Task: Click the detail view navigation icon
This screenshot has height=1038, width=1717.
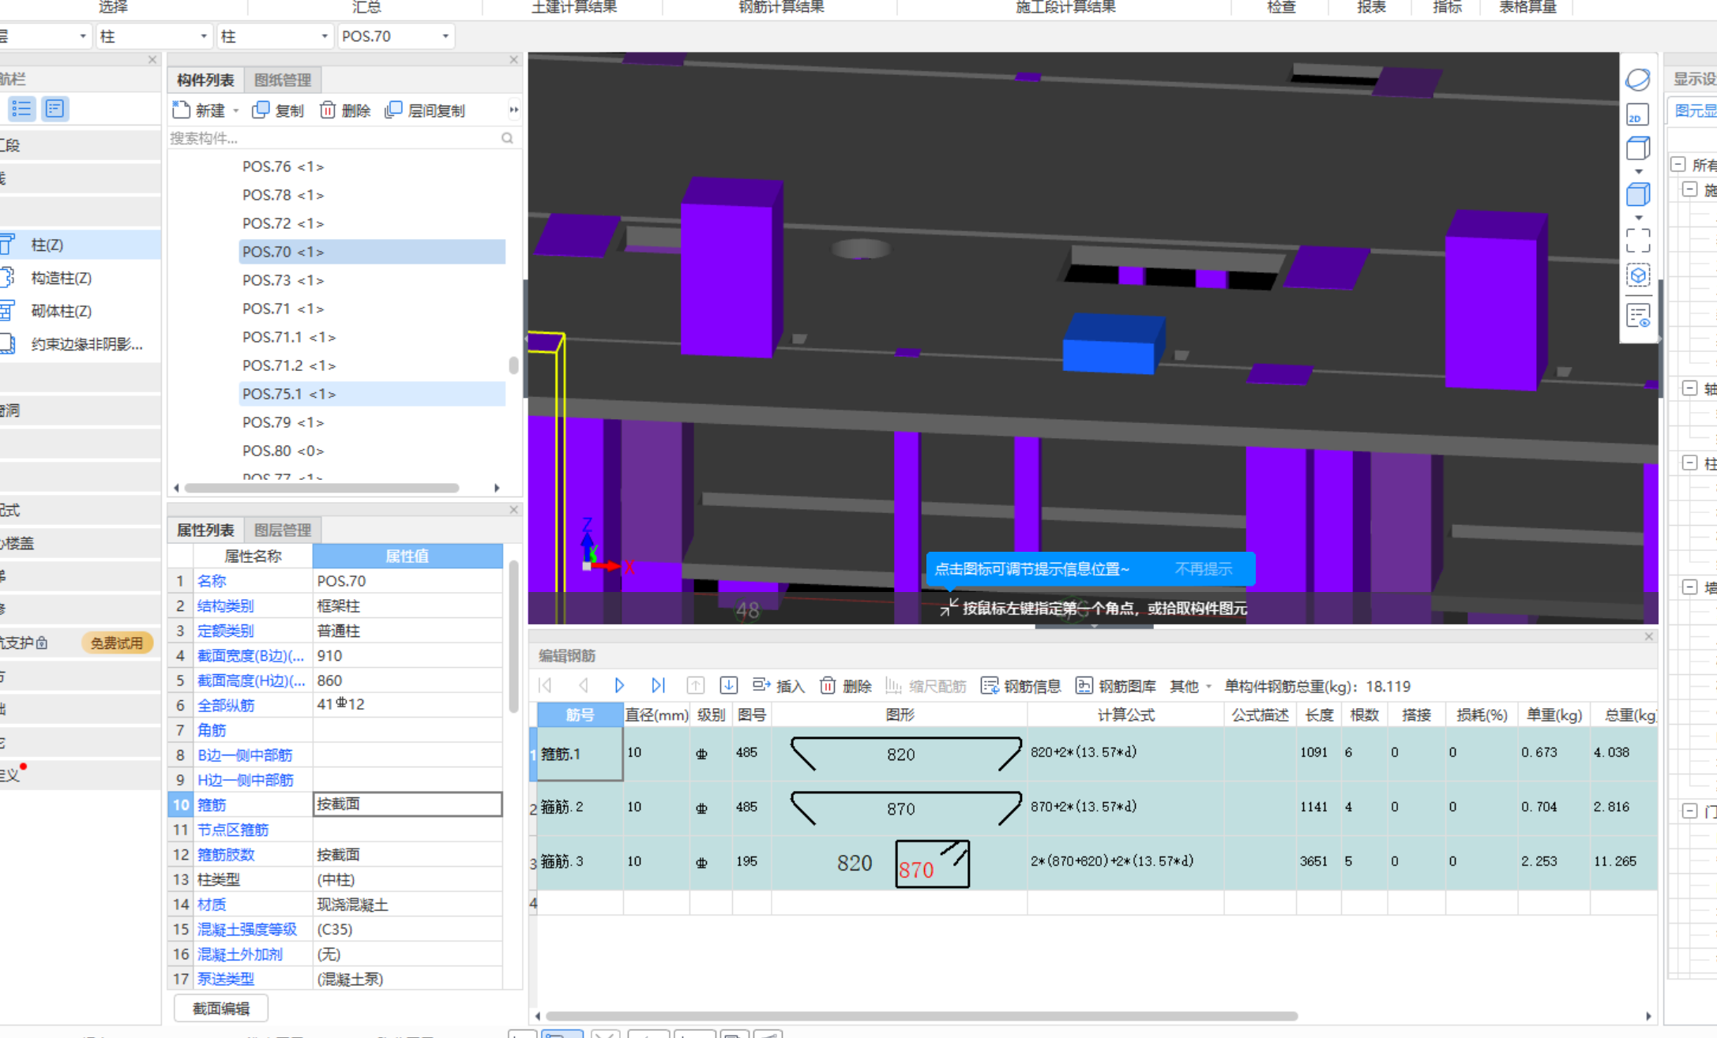Action: point(54,108)
